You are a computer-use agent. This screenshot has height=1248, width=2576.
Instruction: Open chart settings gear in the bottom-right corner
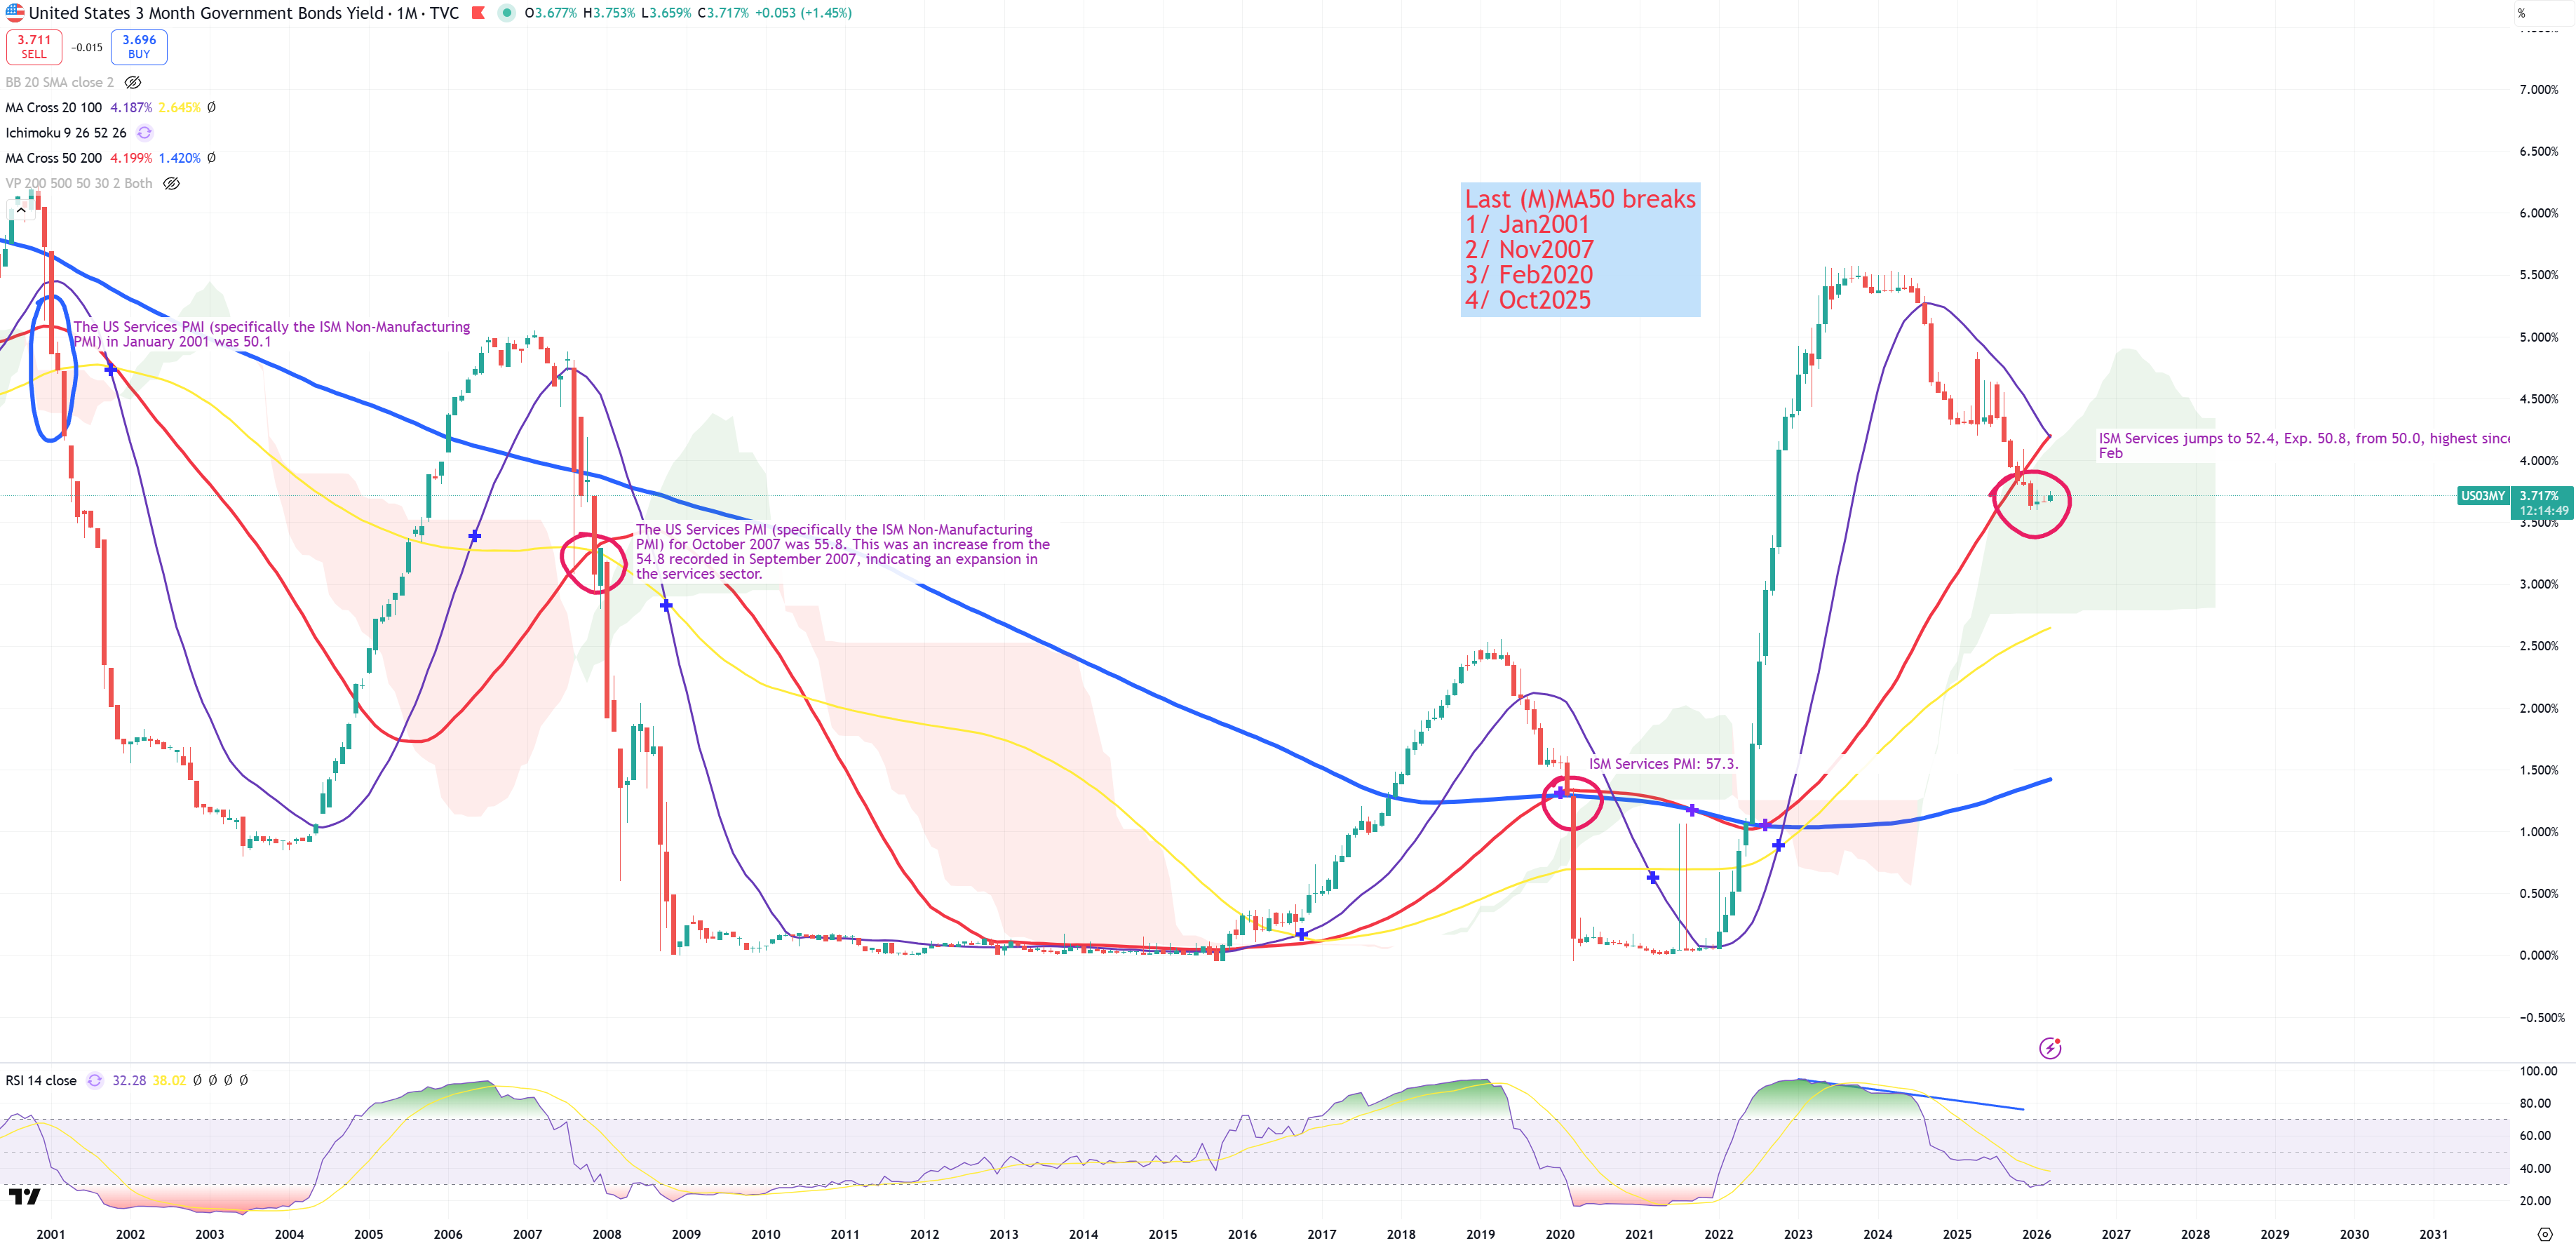[x=2545, y=1234]
